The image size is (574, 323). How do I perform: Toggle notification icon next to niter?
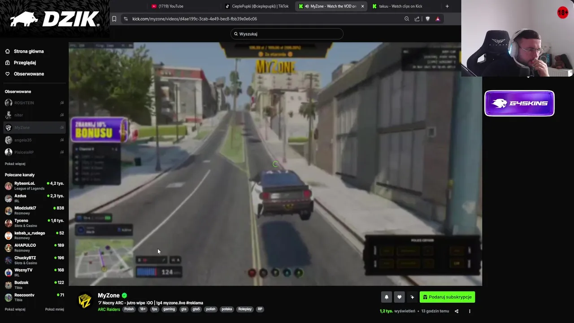62,115
